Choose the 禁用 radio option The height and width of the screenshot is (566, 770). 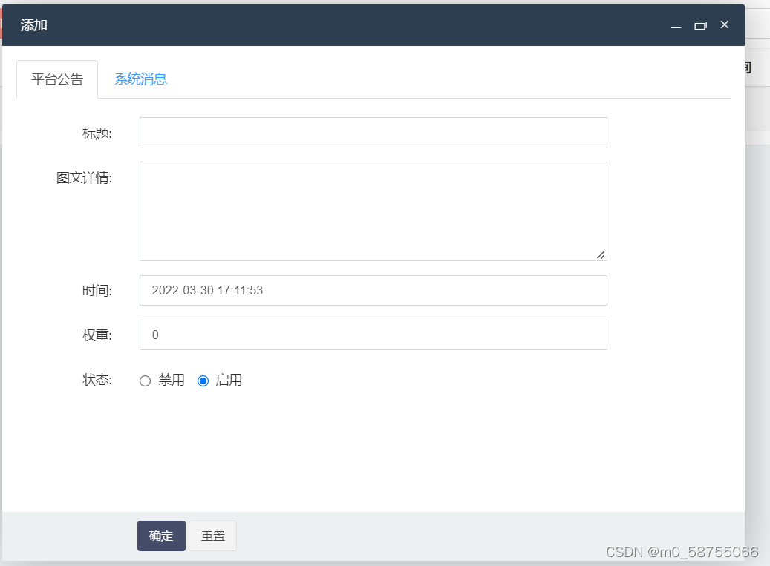[145, 381]
